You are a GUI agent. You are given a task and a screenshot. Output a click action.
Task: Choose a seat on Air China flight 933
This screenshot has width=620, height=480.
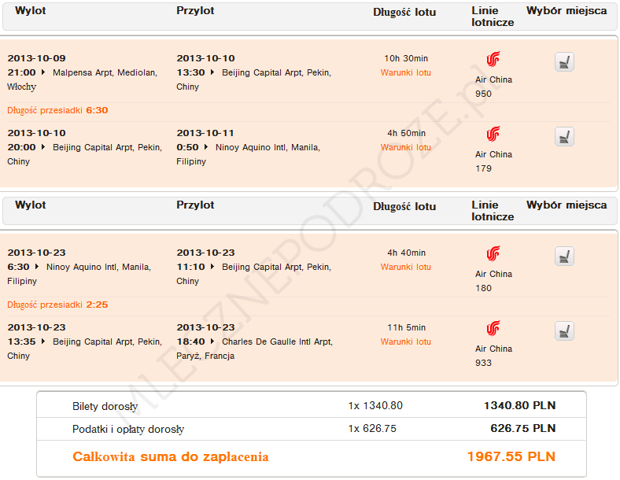[x=564, y=331]
